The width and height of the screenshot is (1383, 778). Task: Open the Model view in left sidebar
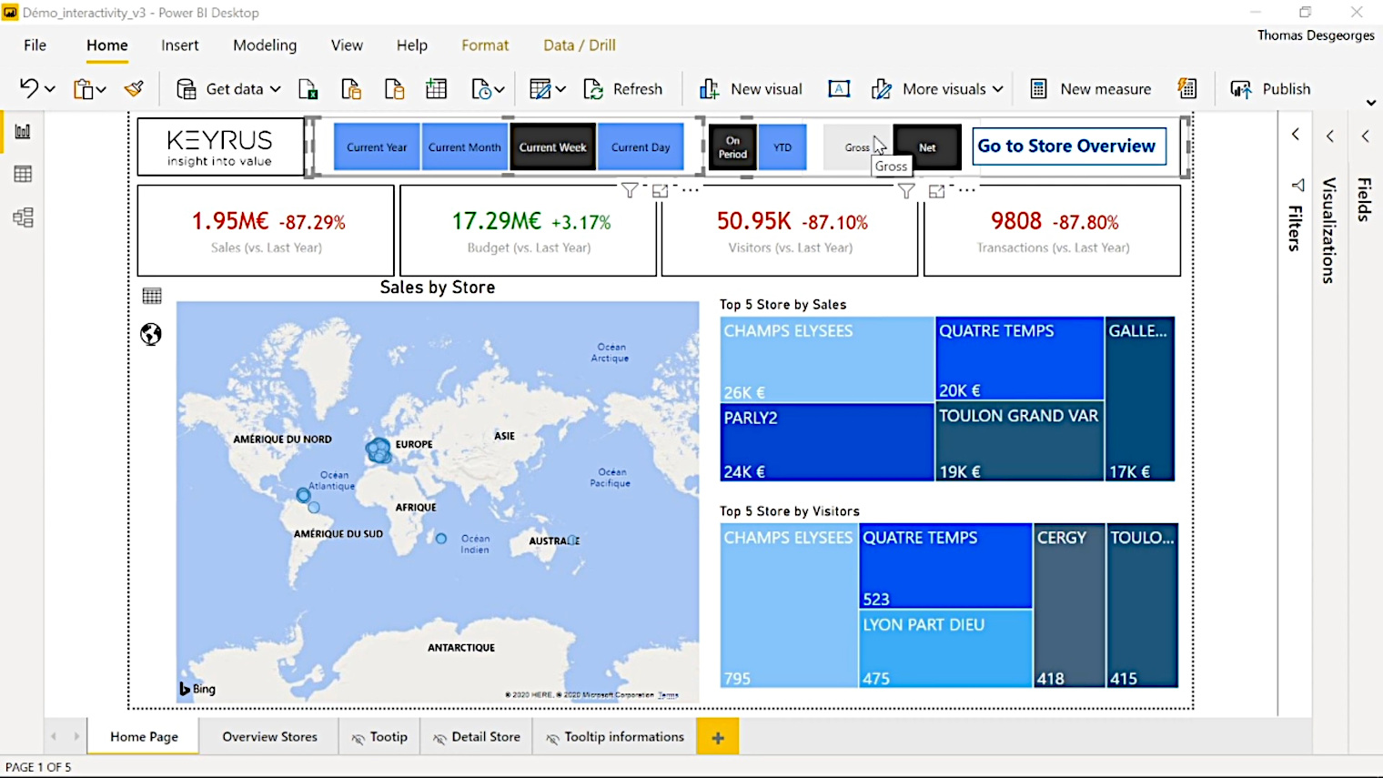click(23, 217)
